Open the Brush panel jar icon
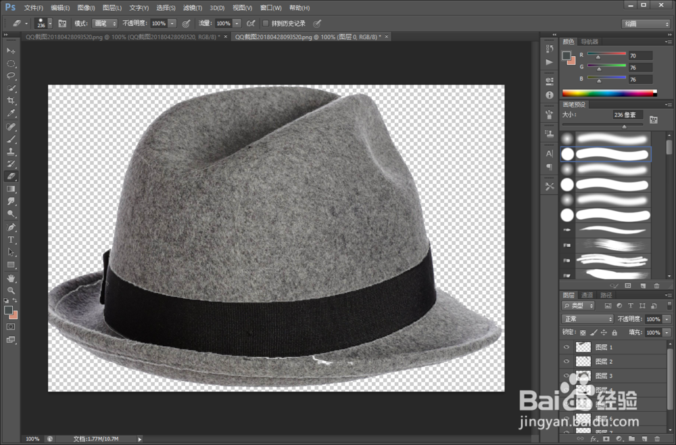 point(549,114)
